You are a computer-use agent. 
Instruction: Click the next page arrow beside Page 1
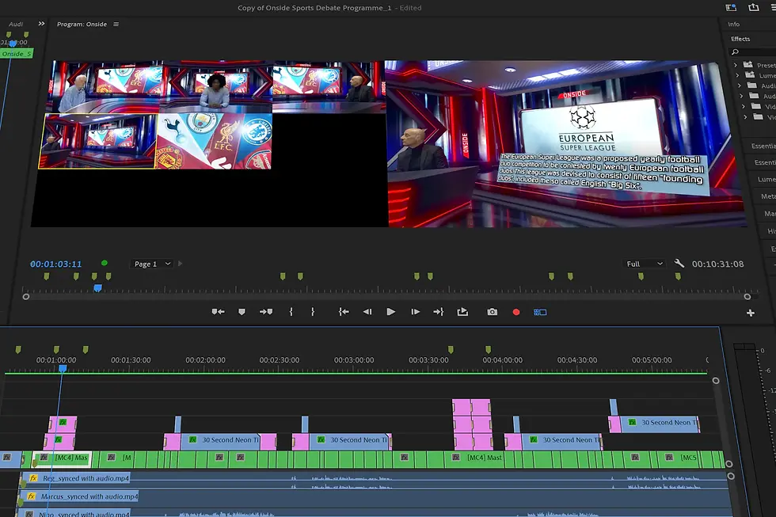[x=181, y=264]
